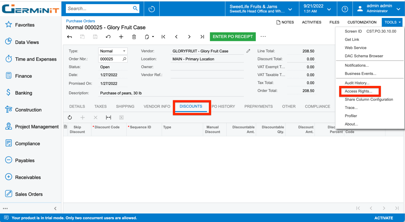Choose Access Rights... in Tools menu
405x222 pixels.
(x=358, y=91)
